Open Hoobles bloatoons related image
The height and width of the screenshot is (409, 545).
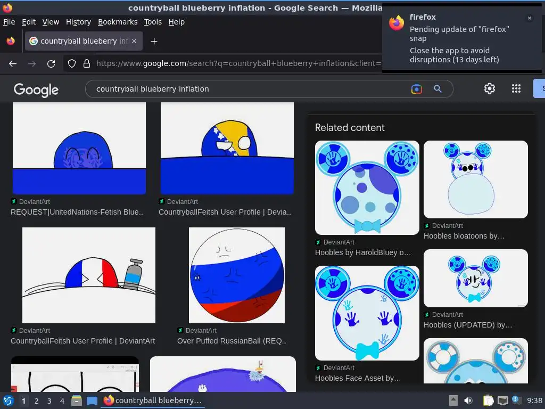coord(475,179)
